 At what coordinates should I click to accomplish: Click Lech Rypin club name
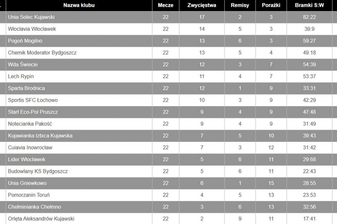(x=21, y=77)
